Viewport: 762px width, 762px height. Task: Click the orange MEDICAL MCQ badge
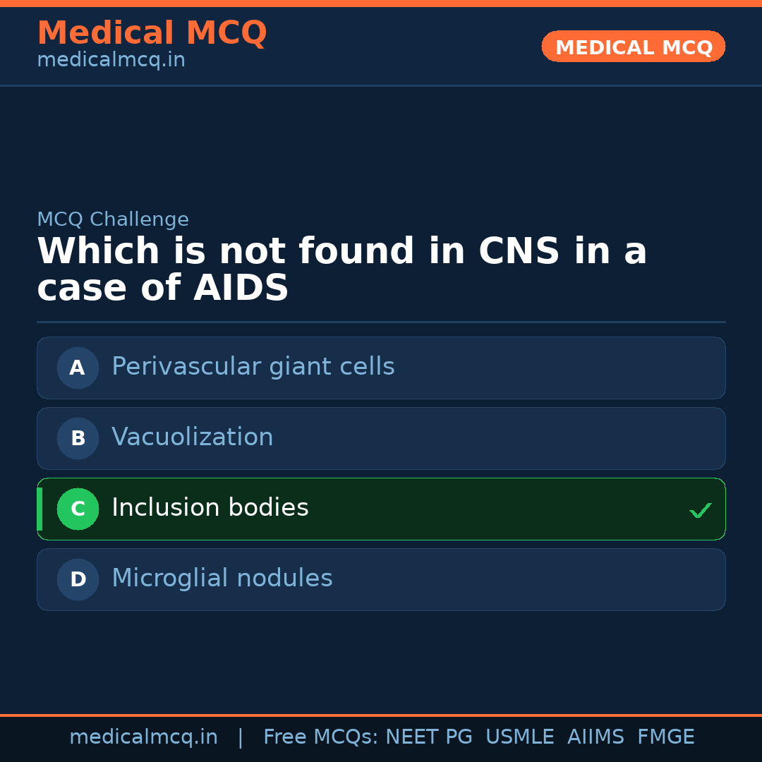pyautogui.click(x=633, y=47)
